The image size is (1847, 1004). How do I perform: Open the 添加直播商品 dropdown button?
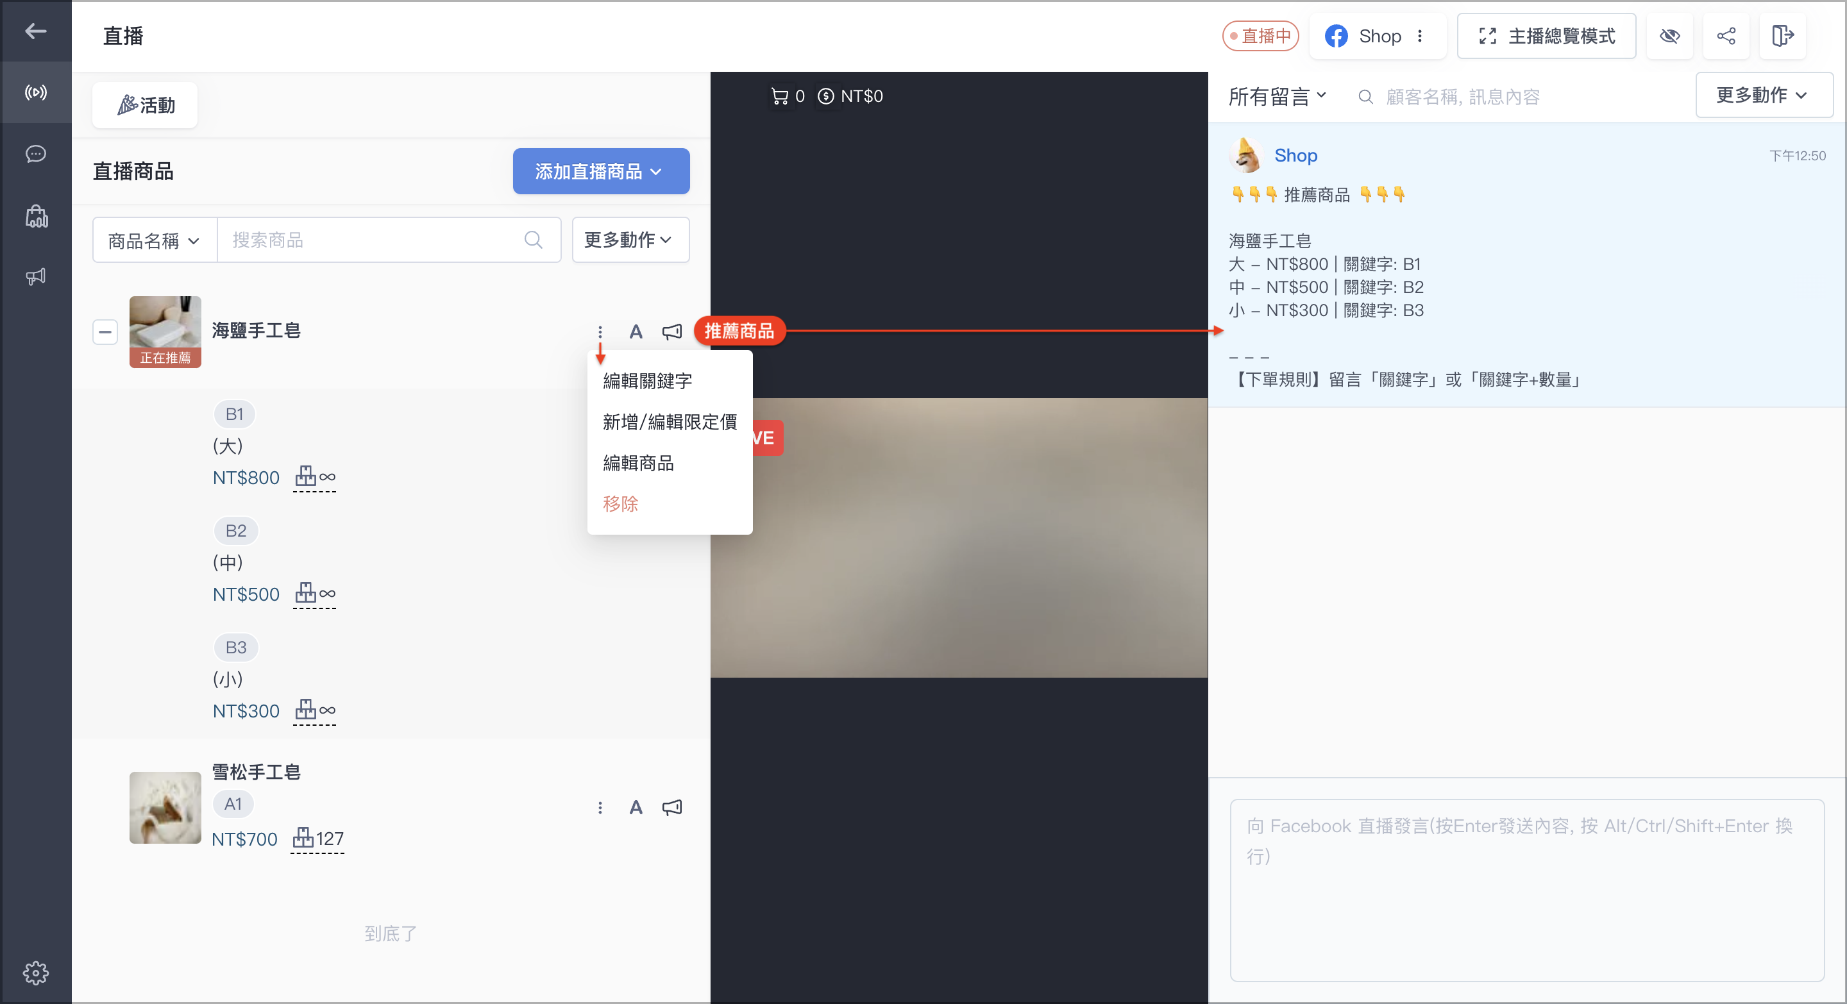(x=601, y=171)
